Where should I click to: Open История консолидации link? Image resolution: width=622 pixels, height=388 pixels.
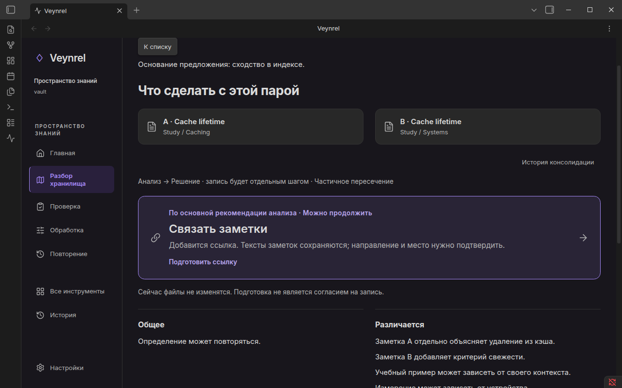pyautogui.click(x=558, y=162)
